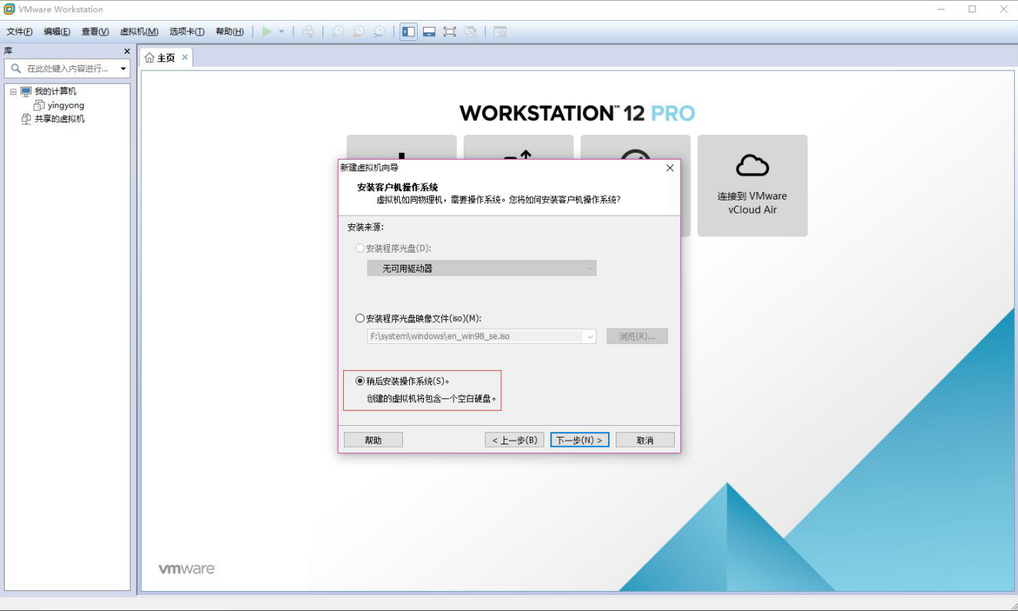Open the 文件(F) menu
The image size is (1018, 611).
(x=19, y=31)
